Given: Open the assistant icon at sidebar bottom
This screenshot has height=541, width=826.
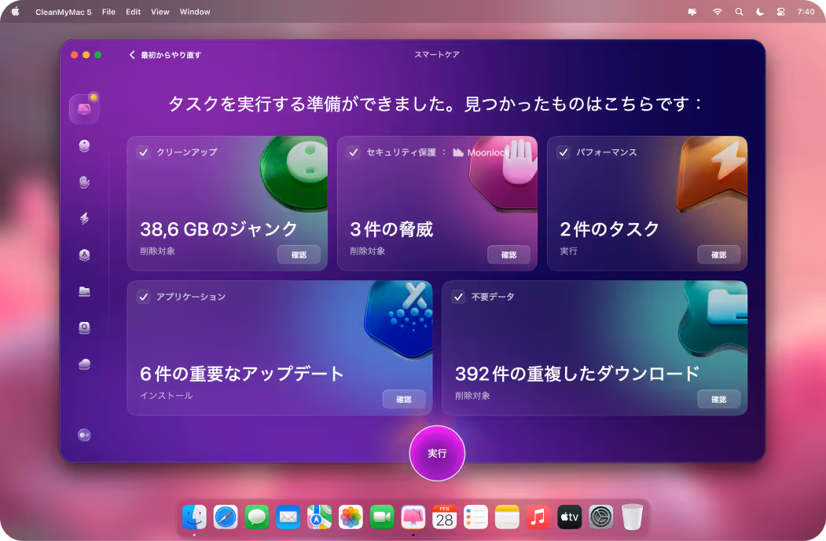Looking at the screenshot, I should (x=84, y=435).
